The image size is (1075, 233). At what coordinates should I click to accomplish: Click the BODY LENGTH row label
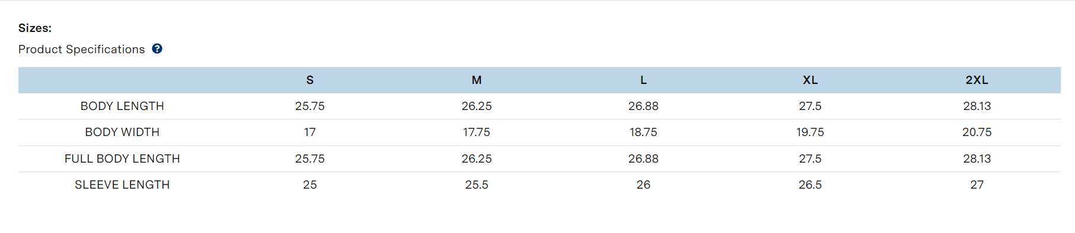point(122,106)
